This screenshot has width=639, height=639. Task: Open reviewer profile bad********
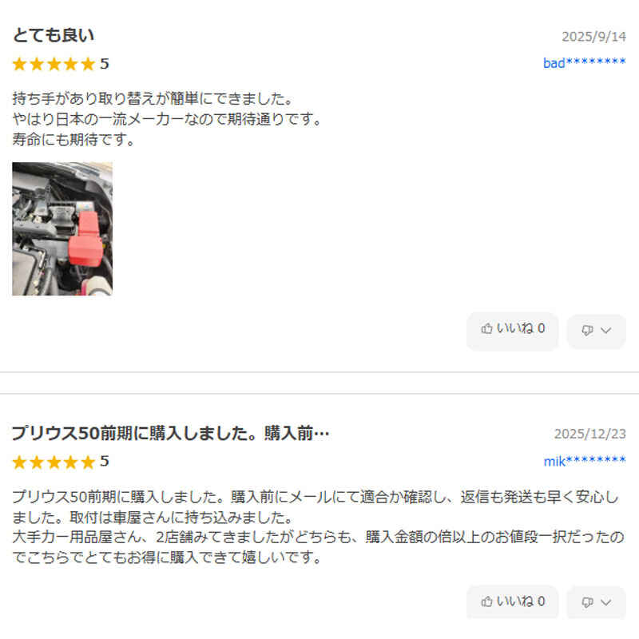[x=585, y=62]
